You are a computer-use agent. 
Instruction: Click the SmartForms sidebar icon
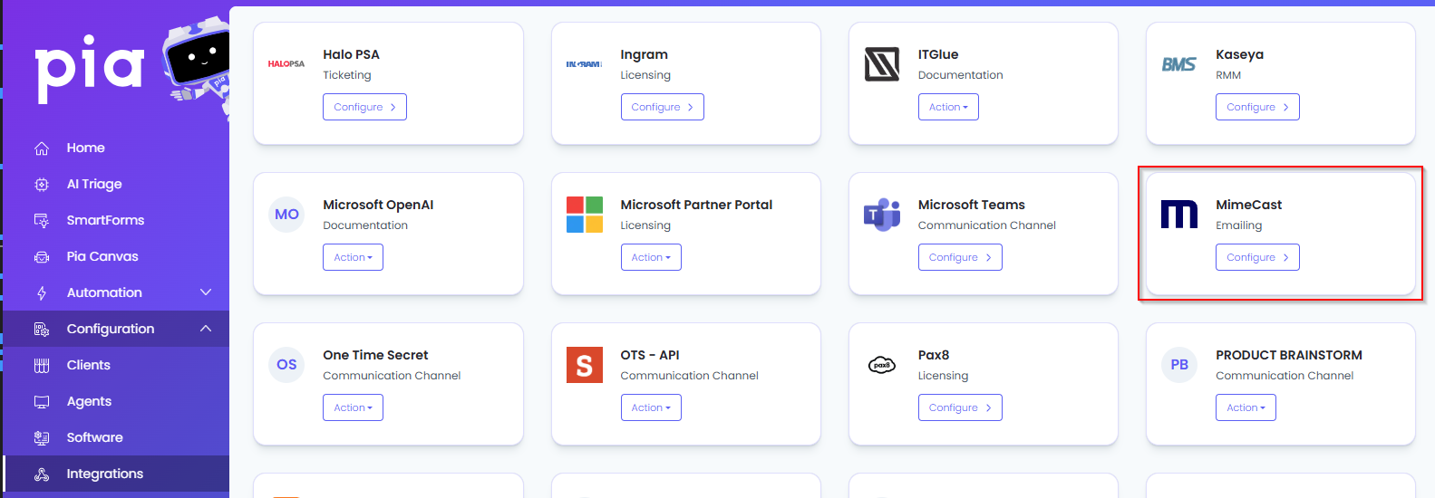pos(42,221)
